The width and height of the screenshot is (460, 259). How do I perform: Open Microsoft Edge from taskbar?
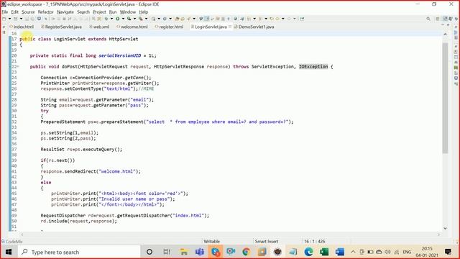click(x=308, y=252)
